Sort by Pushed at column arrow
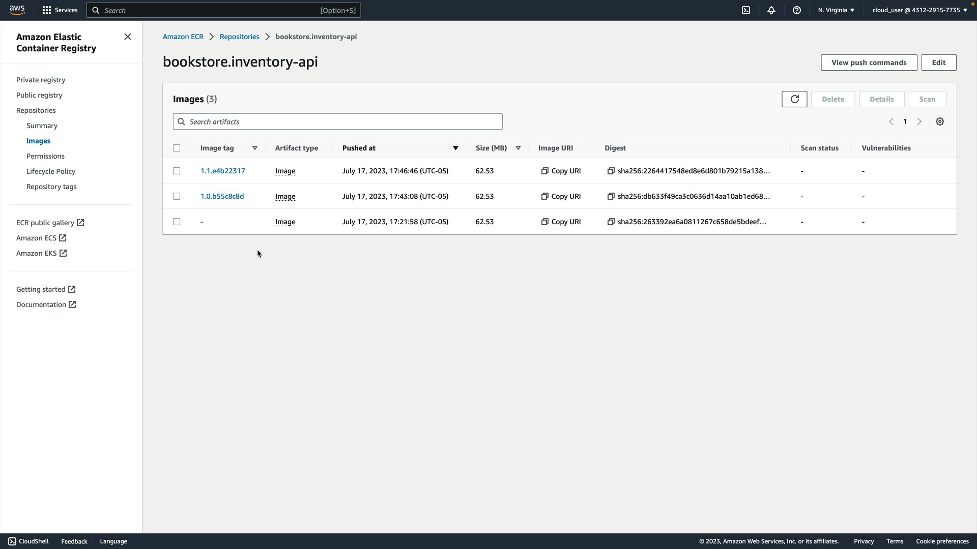 (x=455, y=148)
